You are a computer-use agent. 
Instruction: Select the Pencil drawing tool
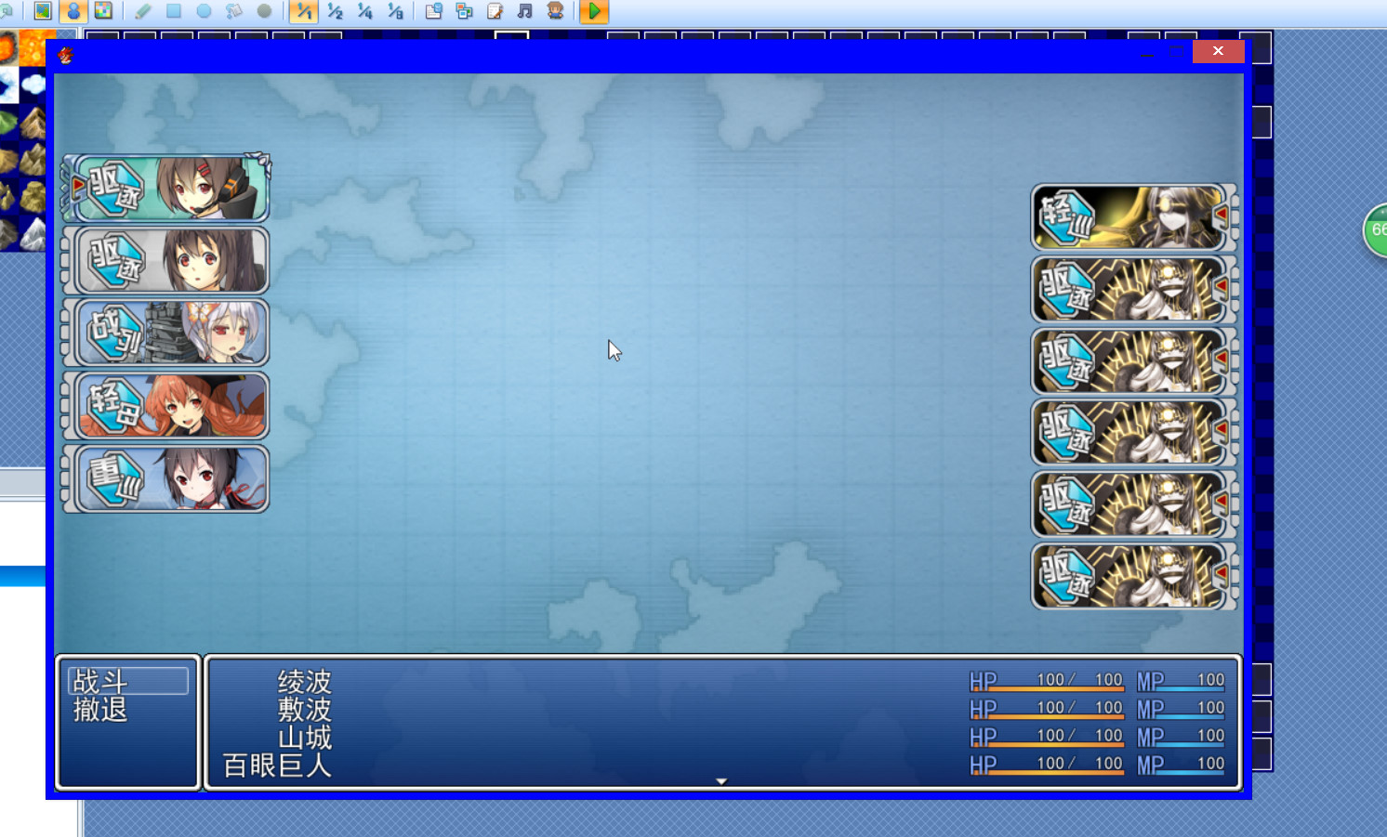click(x=143, y=11)
